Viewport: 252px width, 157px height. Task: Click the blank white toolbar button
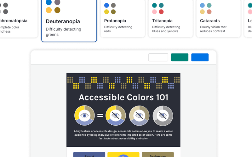point(158,57)
